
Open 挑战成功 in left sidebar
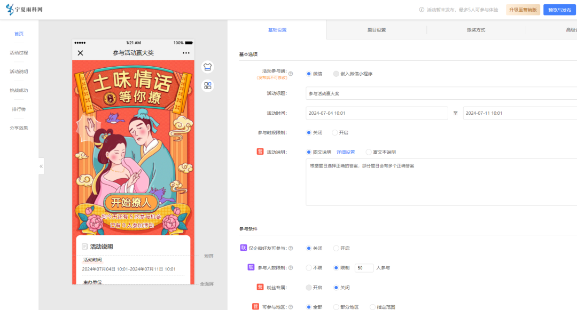tap(19, 90)
